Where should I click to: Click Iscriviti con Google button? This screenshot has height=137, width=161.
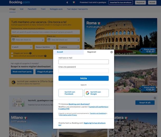(x=96, y=93)
